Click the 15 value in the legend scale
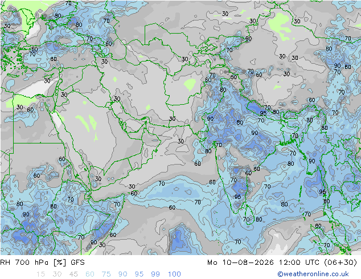This screenshot has height=279, width=361. [x=40, y=274]
